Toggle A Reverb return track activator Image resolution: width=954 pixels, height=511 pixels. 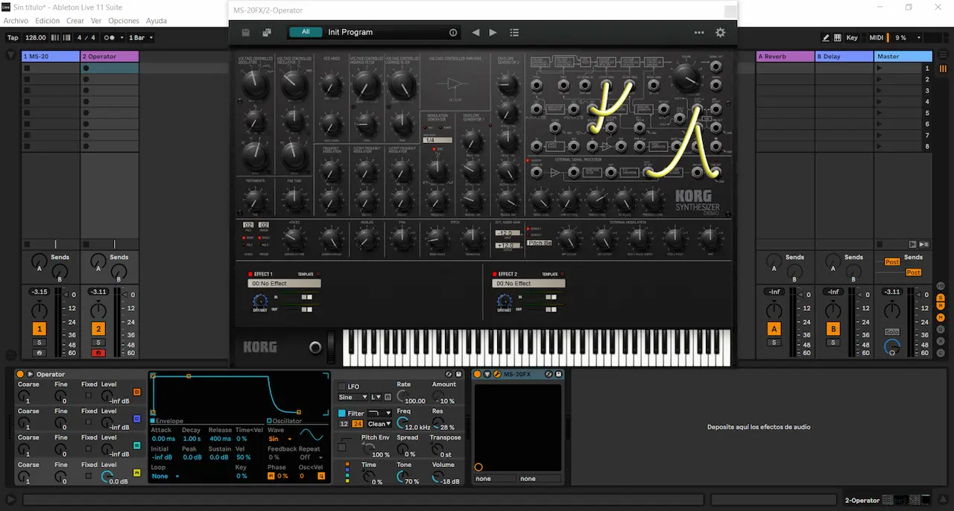pos(774,328)
